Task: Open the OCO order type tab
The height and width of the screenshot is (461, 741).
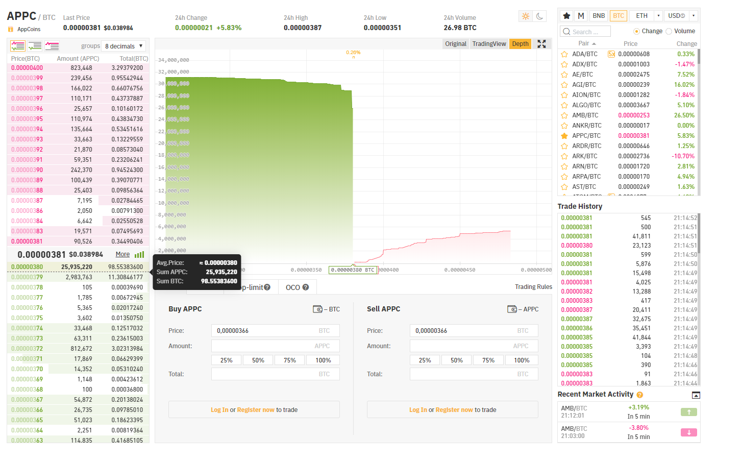Action: [x=298, y=287]
